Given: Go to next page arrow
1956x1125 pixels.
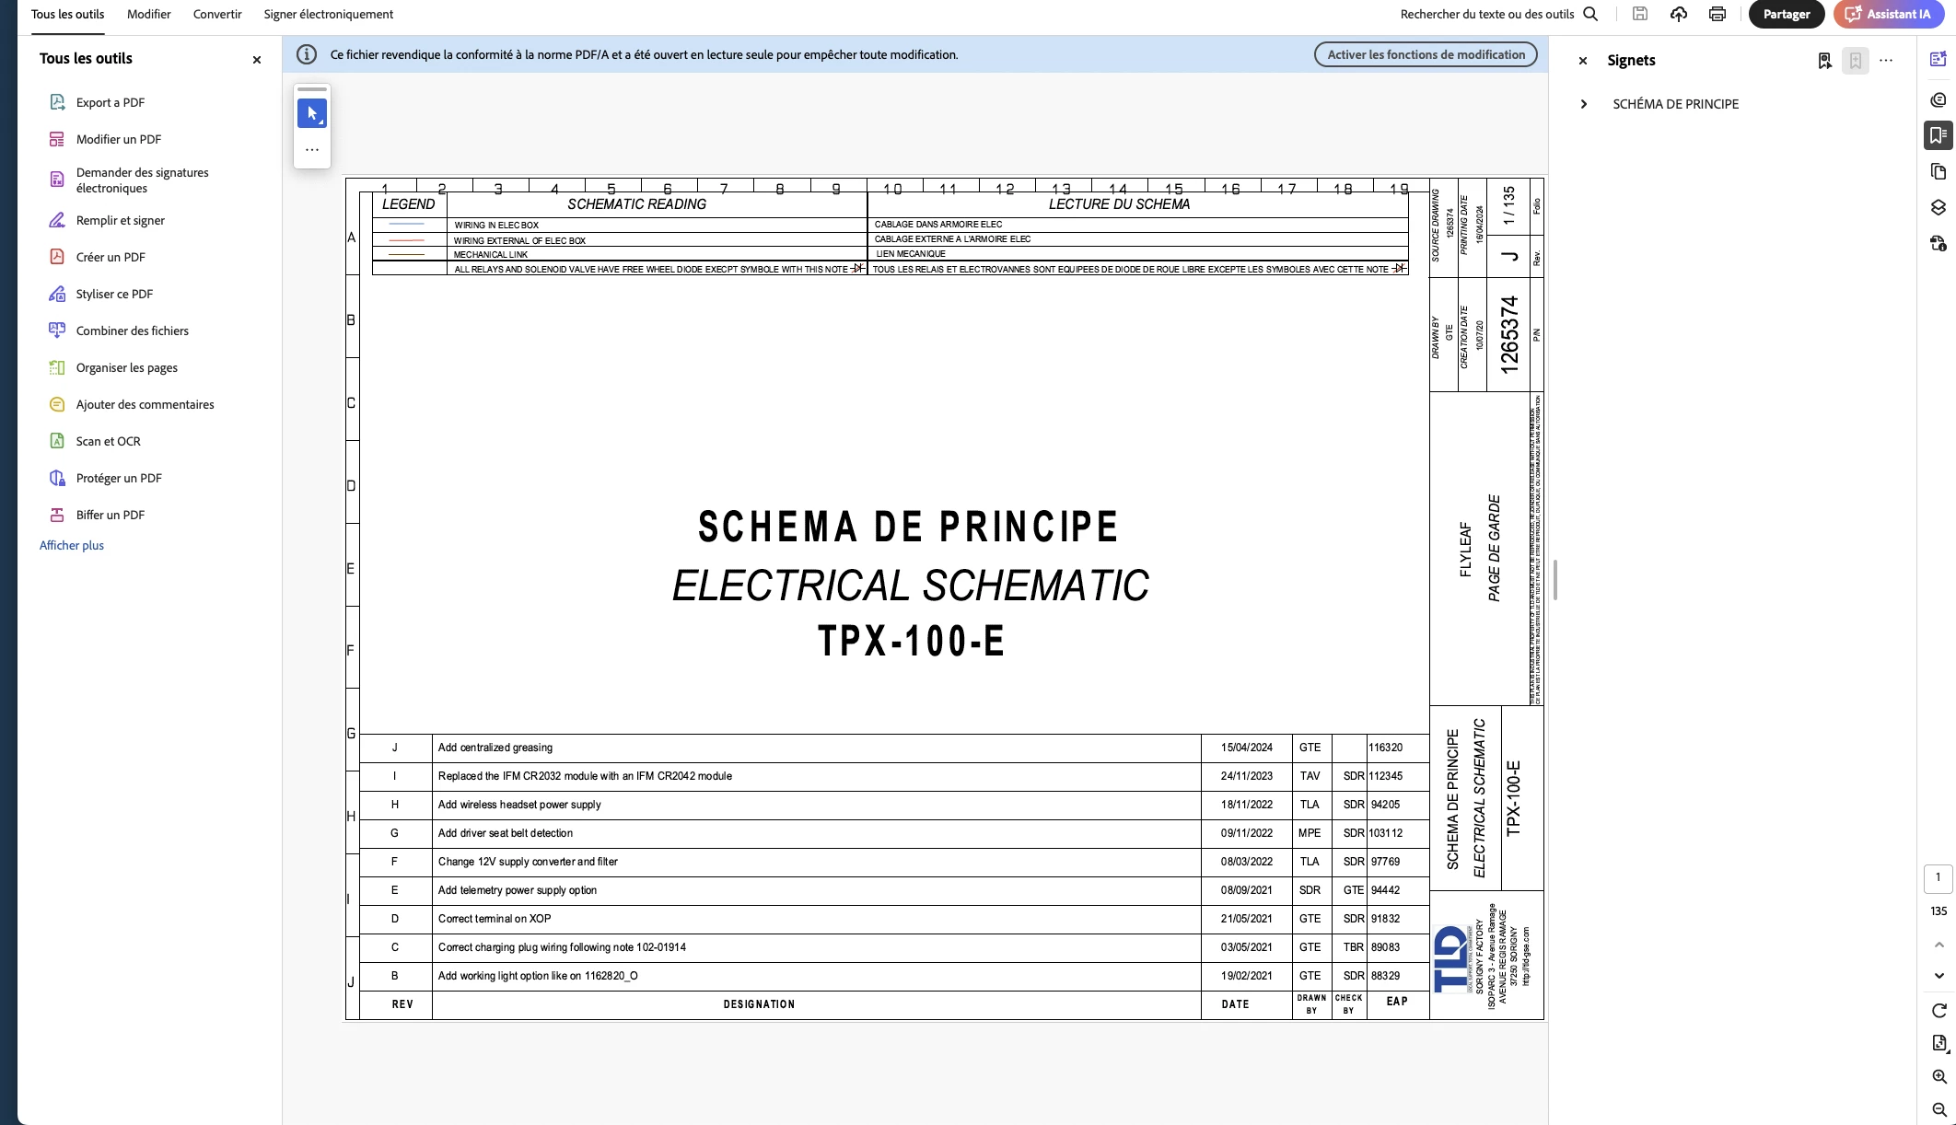Looking at the screenshot, I should click(1939, 976).
